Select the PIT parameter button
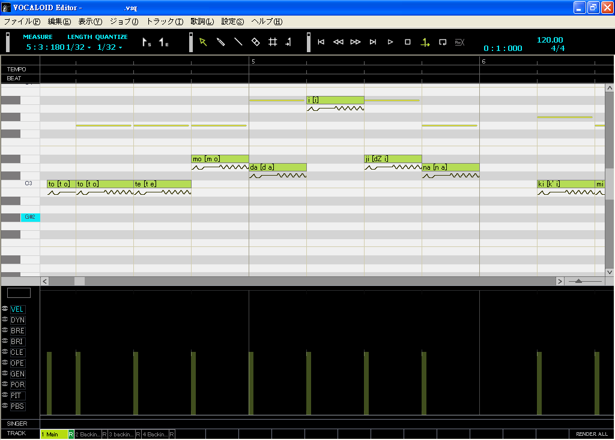 [x=17, y=396]
